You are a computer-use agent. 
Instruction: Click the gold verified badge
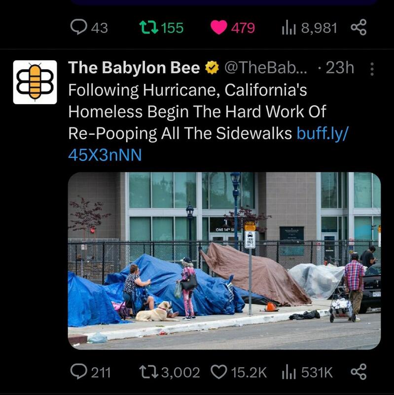click(x=212, y=68)
